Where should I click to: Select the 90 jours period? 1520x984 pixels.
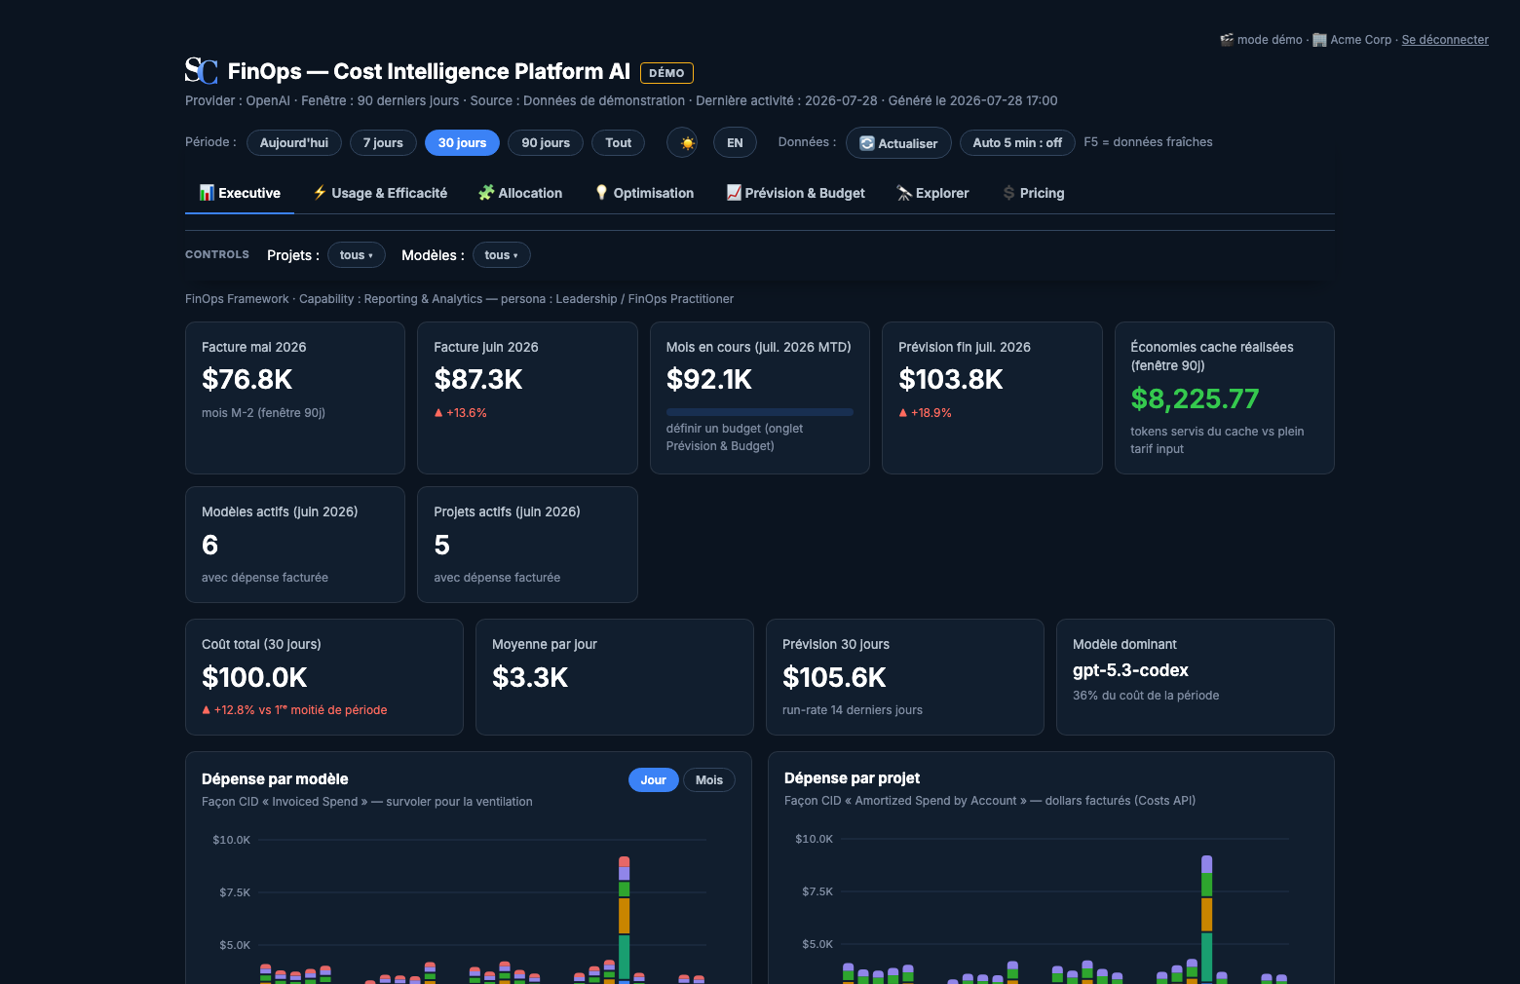pos(546,142)
